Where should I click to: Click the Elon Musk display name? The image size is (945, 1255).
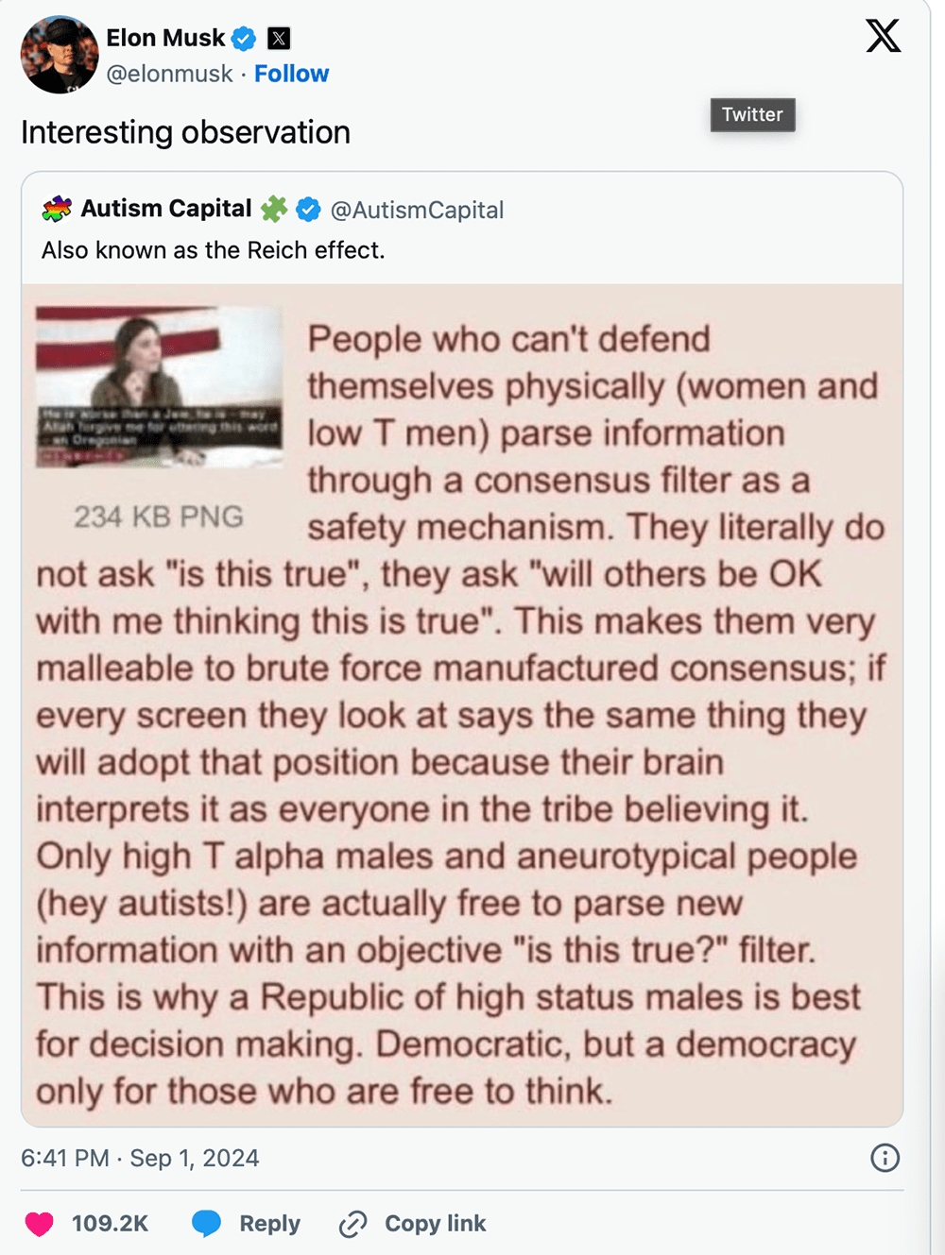(x=165, y=38)
